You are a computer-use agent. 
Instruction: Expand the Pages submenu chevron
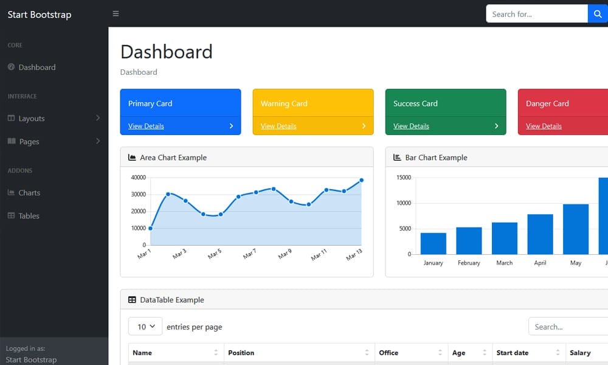98,141
